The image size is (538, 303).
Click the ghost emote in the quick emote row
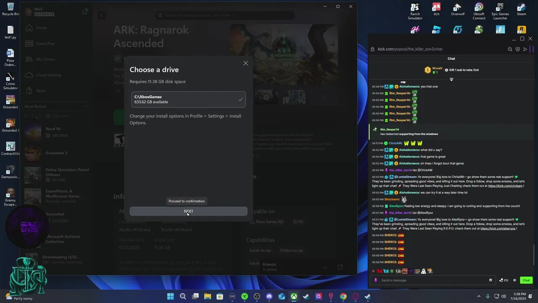click(x=423, y=271)
